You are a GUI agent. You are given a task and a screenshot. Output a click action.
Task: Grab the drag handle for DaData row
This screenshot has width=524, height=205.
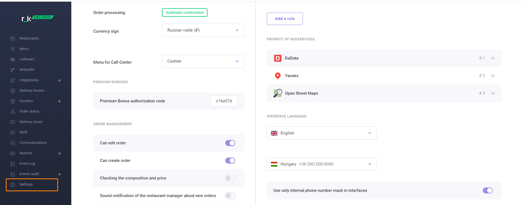click(493, 58)
